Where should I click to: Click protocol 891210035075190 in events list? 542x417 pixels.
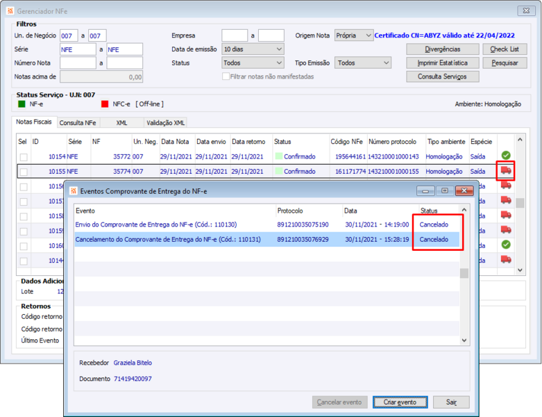[x=303, y=224]
